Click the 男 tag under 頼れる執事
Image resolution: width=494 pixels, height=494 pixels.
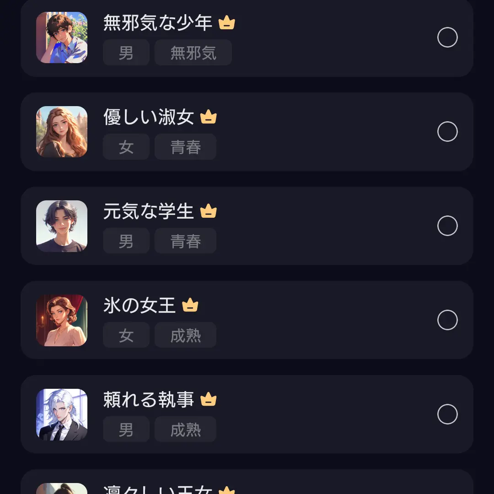coord(126,430)
